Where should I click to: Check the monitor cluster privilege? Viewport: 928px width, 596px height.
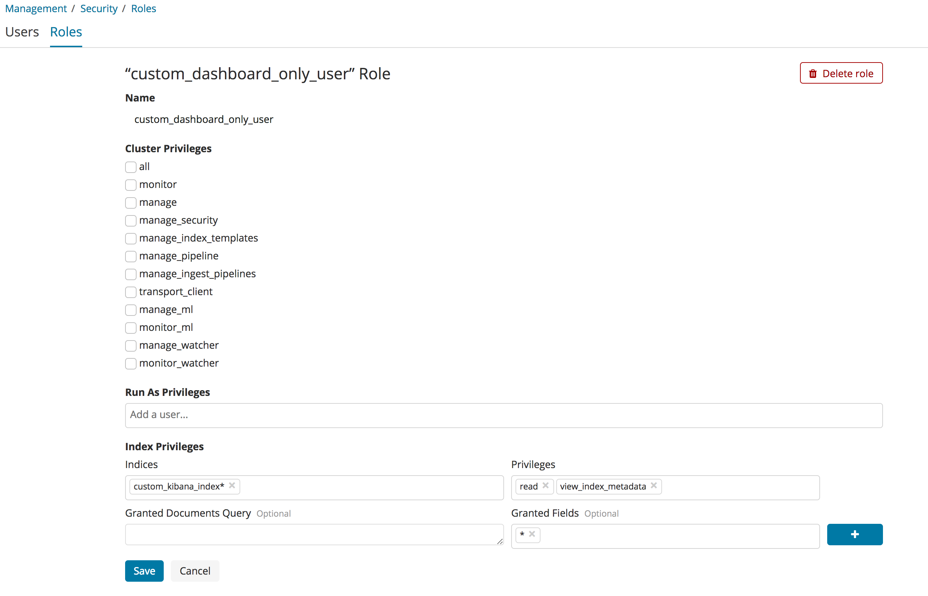130,185
